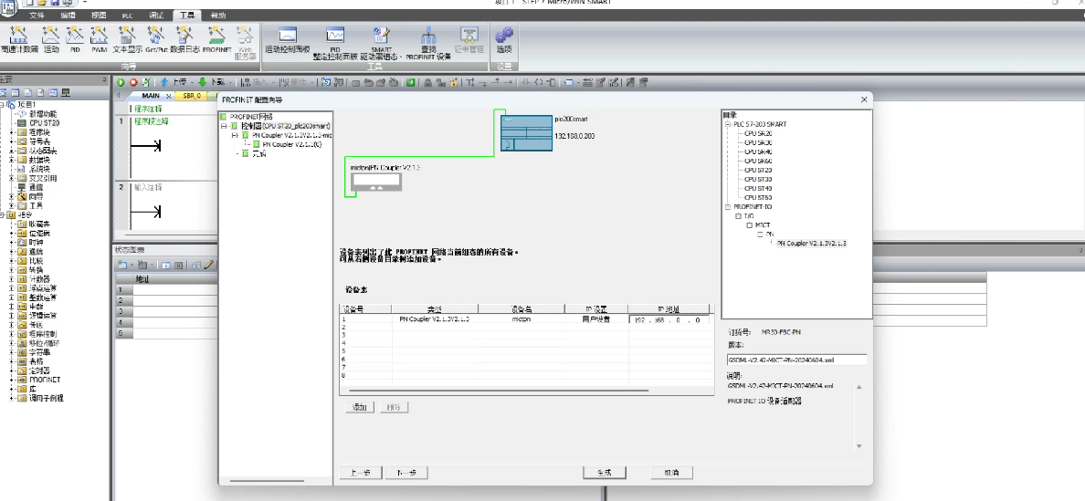Open the 帮助 ribbon tab

click(217, 16)
